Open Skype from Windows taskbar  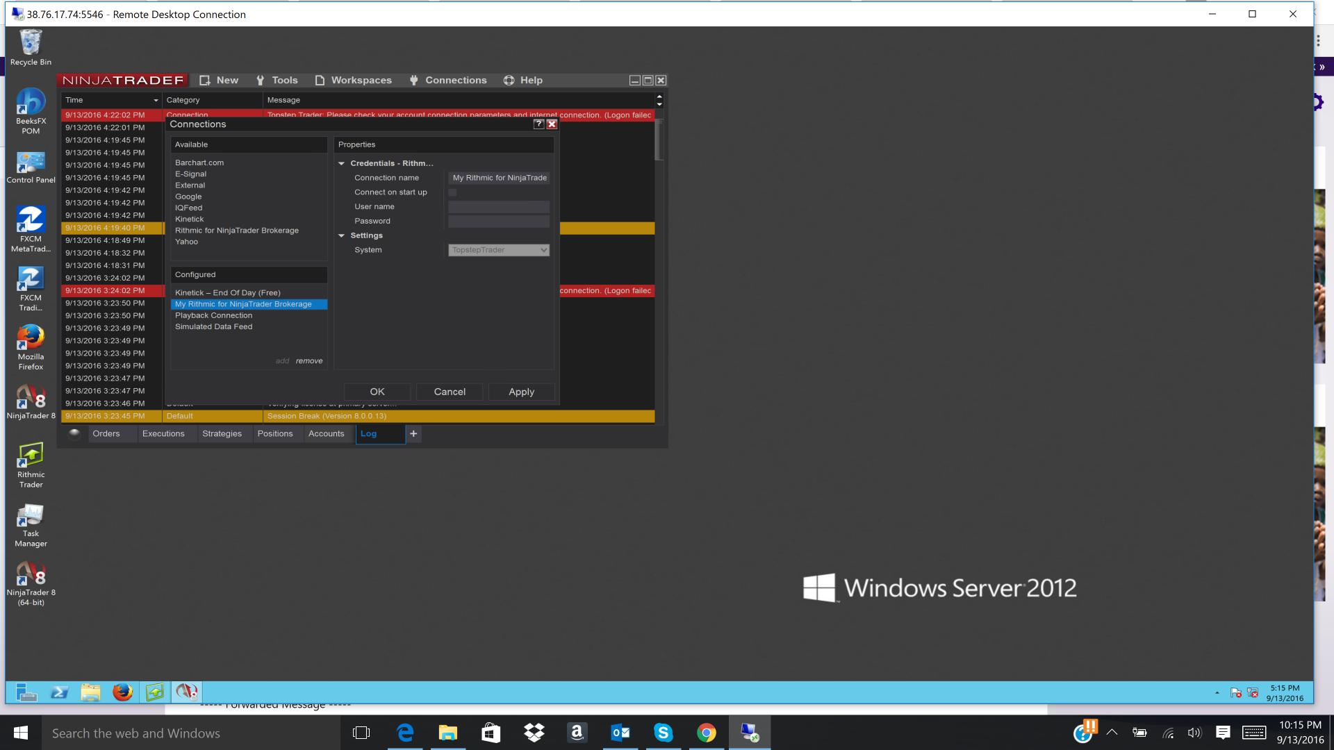click(663, 733)
